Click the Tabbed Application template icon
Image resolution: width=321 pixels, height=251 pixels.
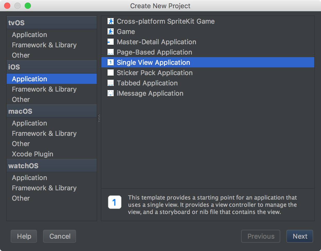pyautogui.click(x=111, y=83)
